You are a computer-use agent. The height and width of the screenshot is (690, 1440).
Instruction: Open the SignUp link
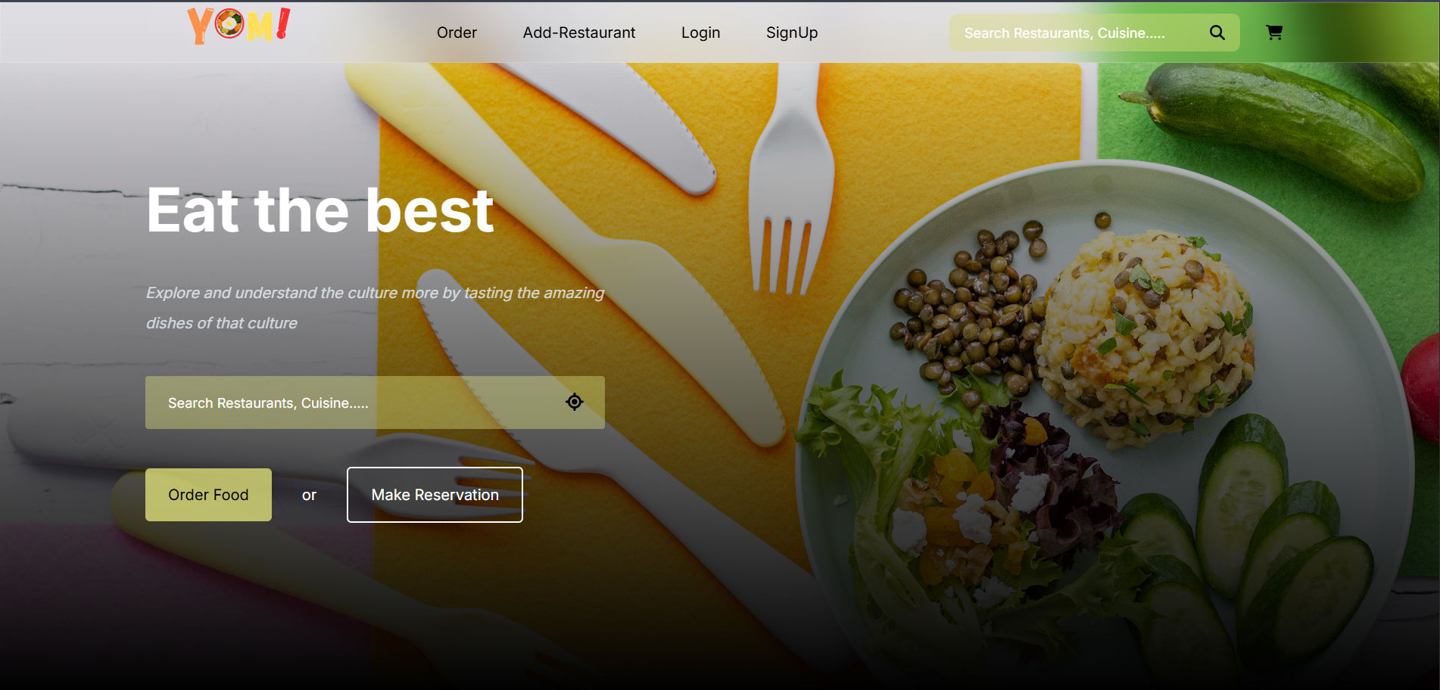click(x=792, y=33)
